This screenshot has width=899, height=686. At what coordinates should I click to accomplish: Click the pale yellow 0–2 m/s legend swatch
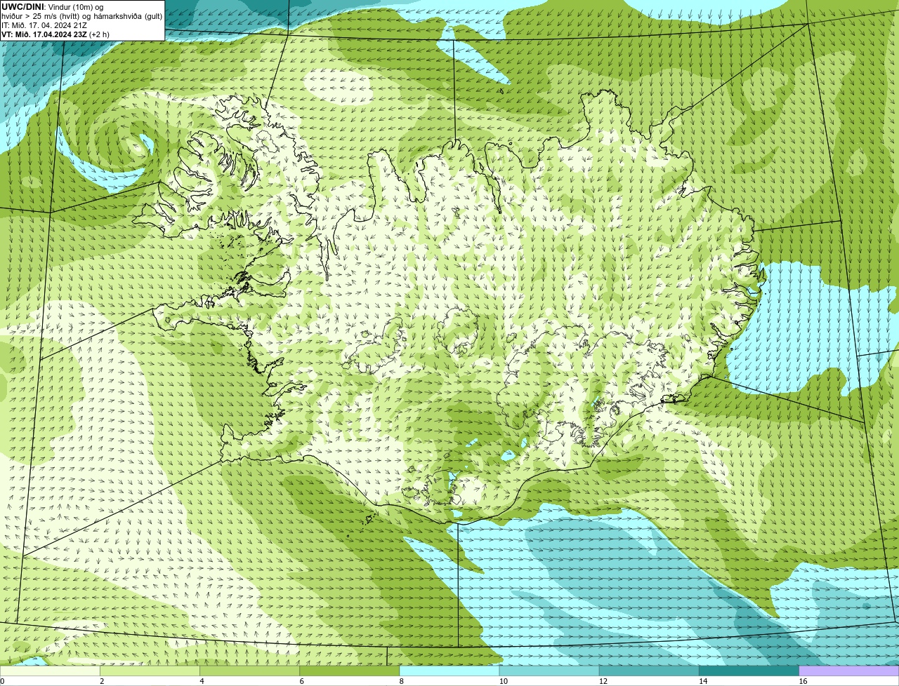(50, 671)
